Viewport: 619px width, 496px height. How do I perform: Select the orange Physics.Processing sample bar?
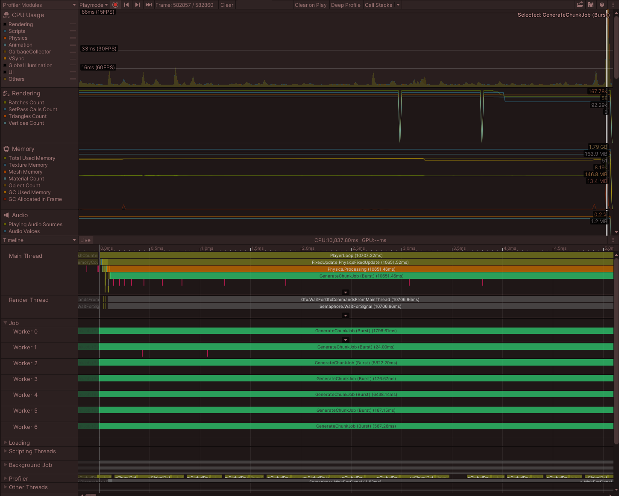pos(361,269)
